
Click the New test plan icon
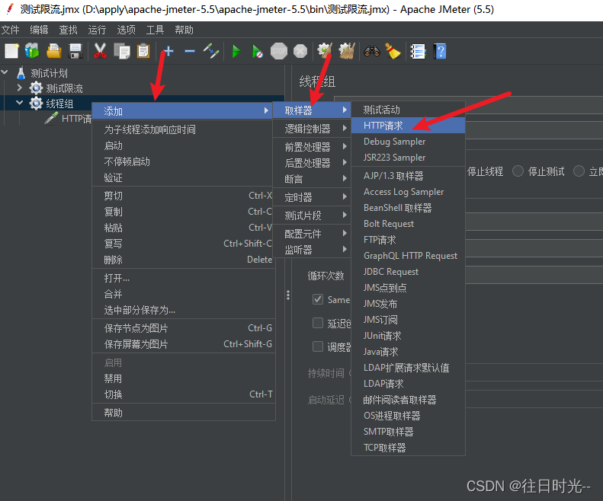click(x=11, y=51)
